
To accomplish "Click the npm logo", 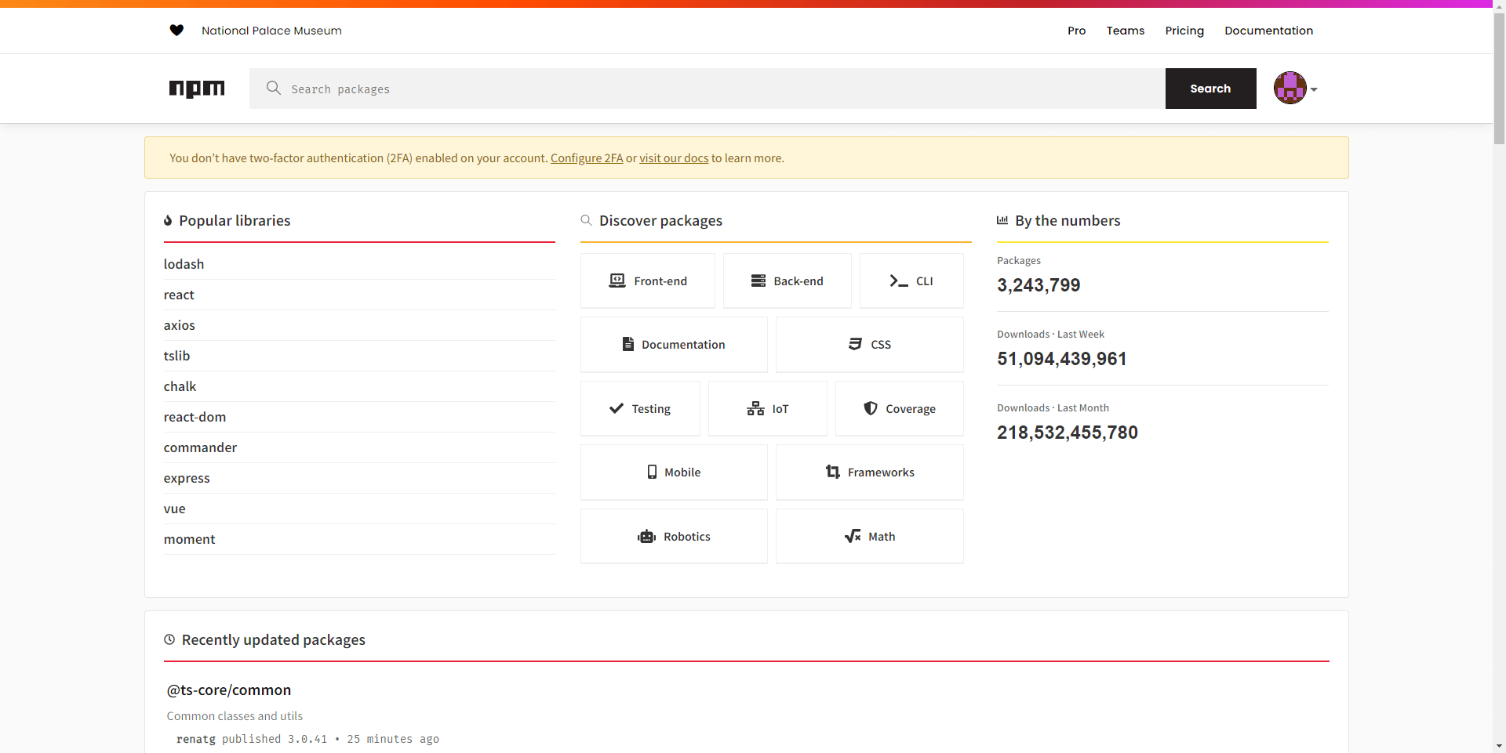I will pyautogui.click(x=197, y=89).
